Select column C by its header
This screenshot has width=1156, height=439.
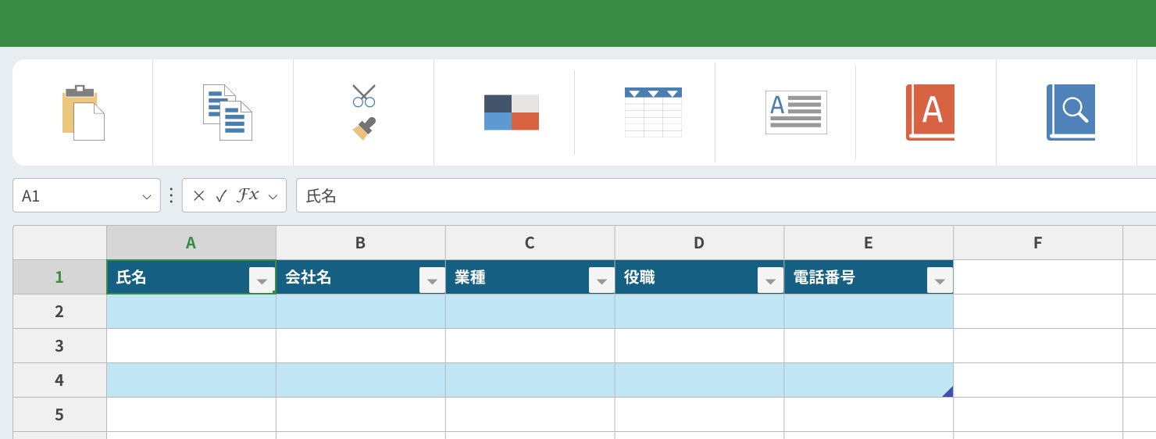tap(530, 243)
